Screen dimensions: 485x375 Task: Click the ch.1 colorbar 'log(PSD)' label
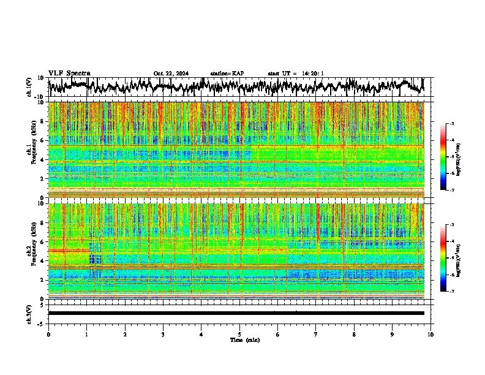point(458,159)
